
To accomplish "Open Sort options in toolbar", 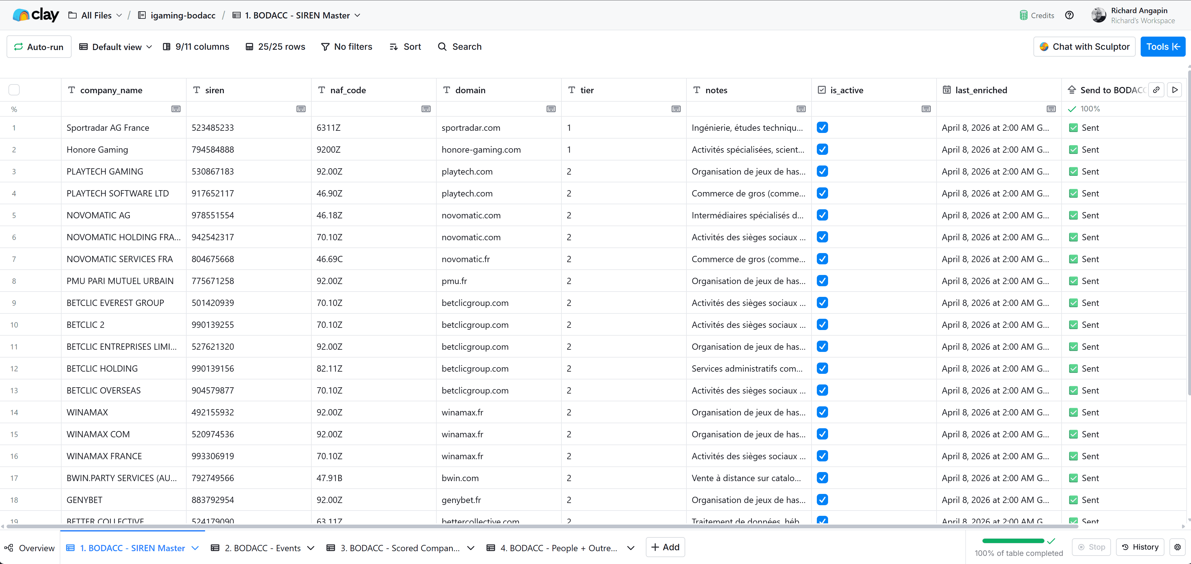I will coord(405,47).
